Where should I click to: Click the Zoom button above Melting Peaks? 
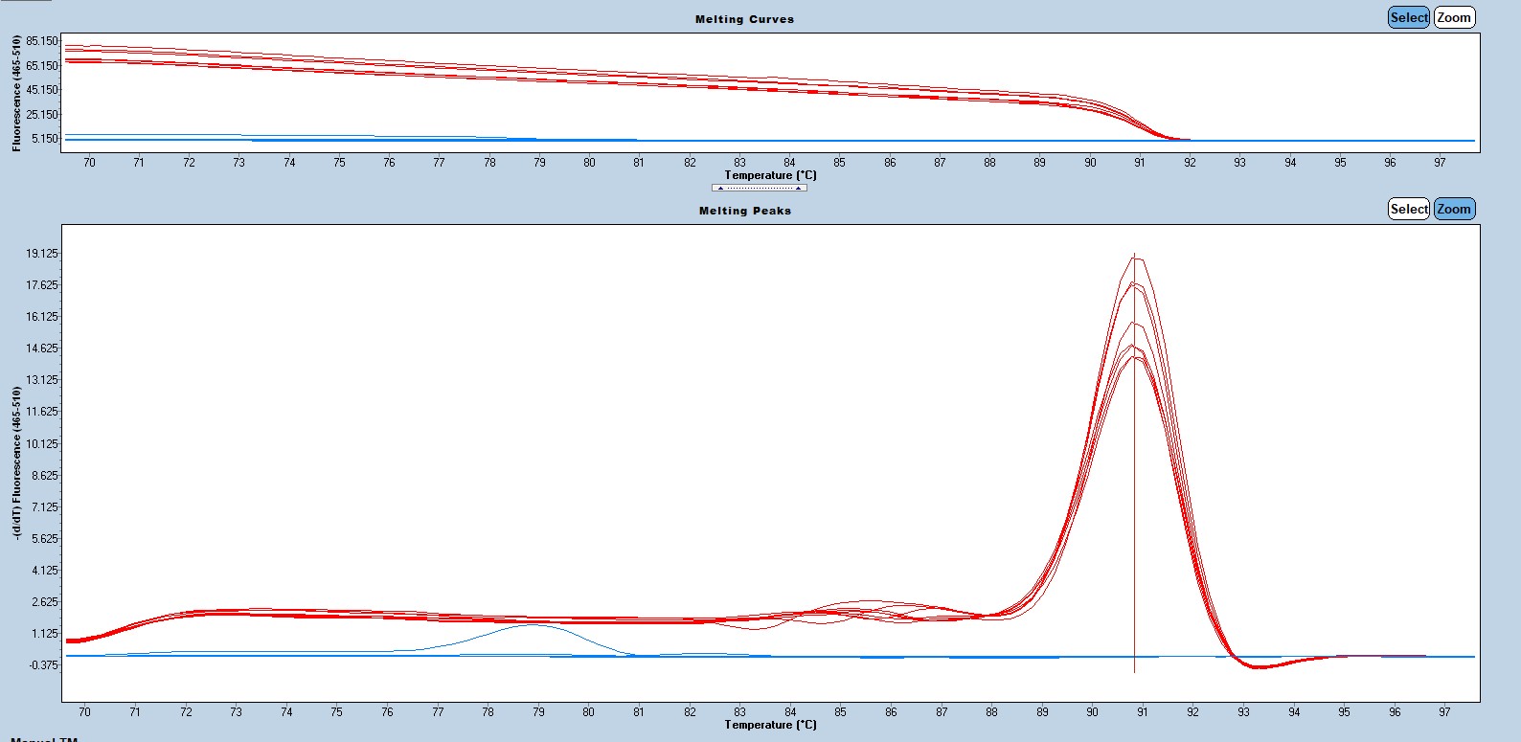(1453, 209)
